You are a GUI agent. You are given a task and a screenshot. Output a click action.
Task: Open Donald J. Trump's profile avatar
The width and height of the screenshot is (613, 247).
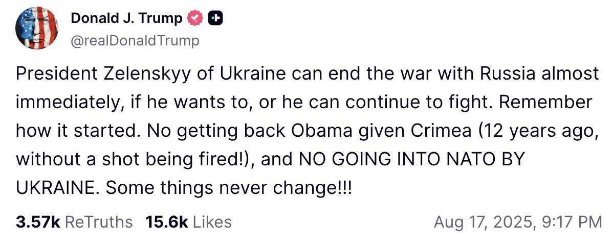tap(36, 29)
